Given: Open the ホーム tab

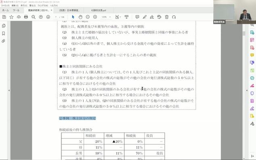Looking at the screenshot, I should point(6,10).
